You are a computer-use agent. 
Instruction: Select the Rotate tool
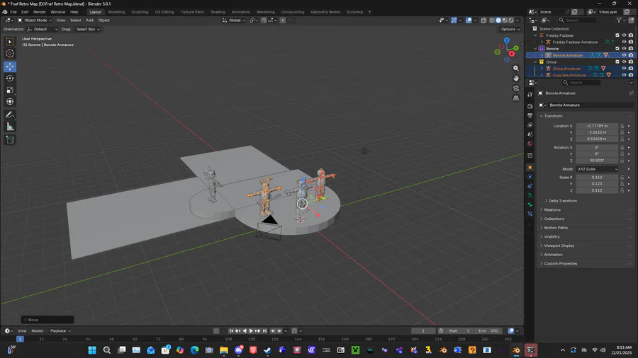point(10,78)
